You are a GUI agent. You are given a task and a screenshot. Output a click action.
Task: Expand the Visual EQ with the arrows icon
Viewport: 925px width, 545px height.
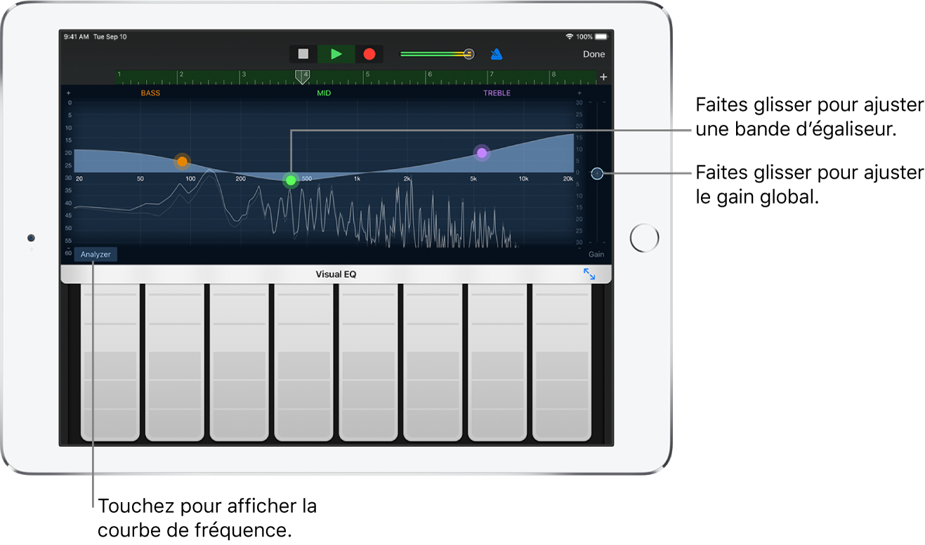click(589, 274)
